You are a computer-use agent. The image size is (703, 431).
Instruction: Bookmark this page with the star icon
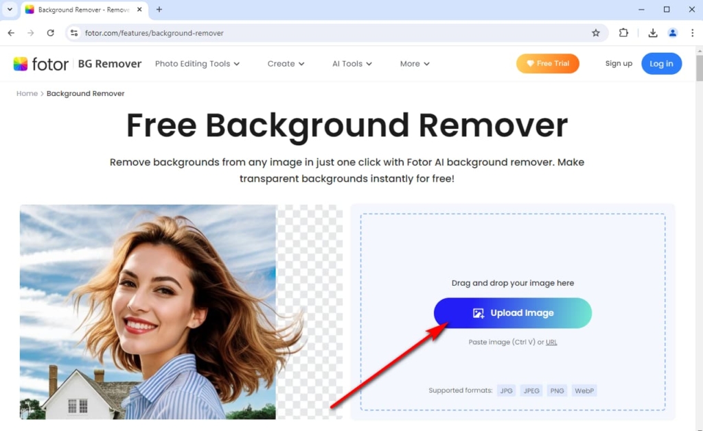pos(596,32)
